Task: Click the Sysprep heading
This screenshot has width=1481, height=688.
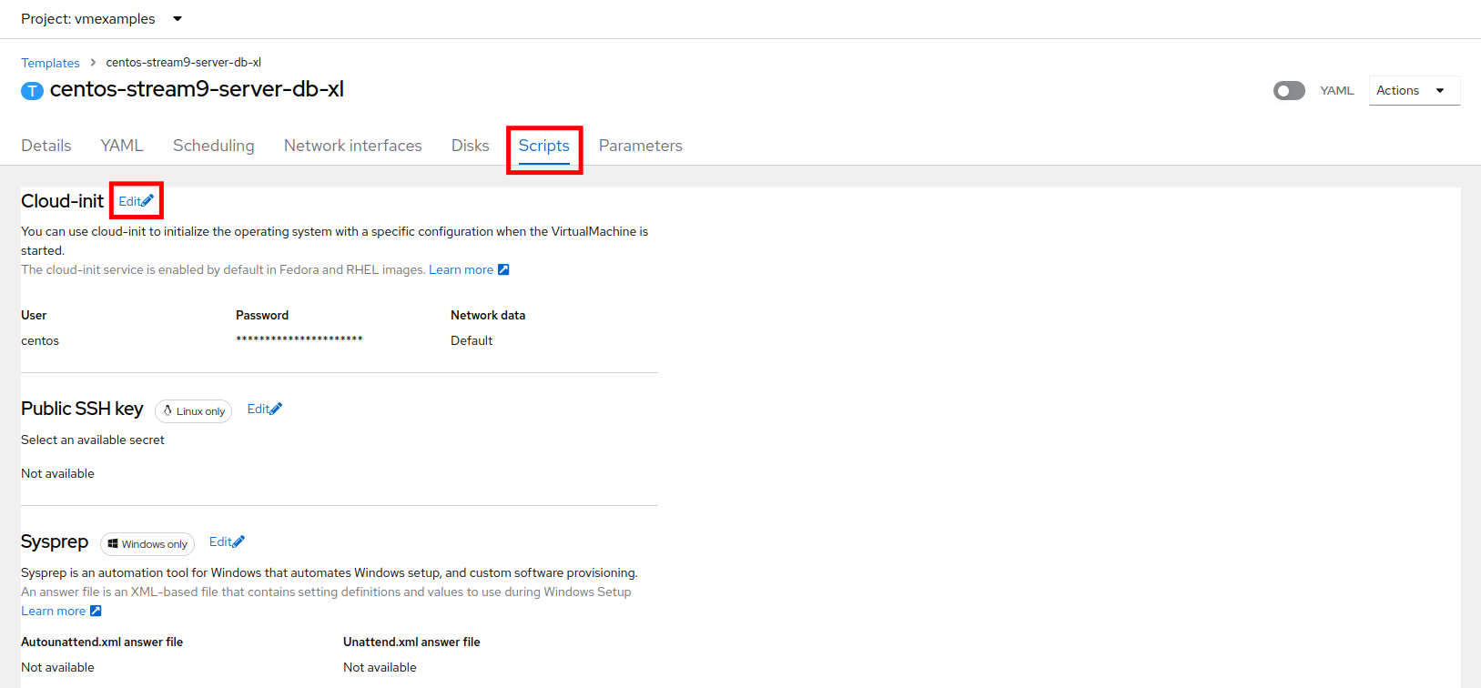Action: (55, 542)
